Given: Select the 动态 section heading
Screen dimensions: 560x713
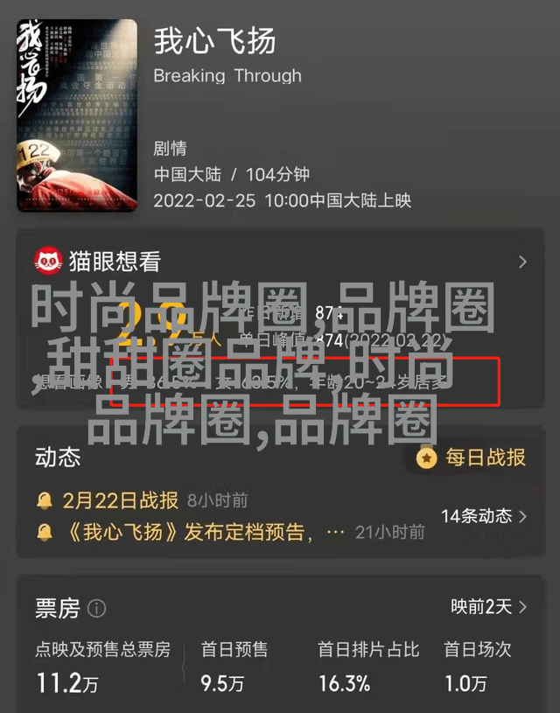Looking at the screenshot, I should coord(58,458).
